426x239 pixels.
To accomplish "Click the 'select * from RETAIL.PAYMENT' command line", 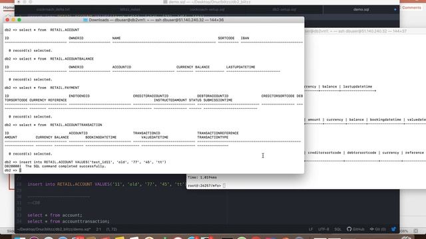I will [x=42, y=88].
